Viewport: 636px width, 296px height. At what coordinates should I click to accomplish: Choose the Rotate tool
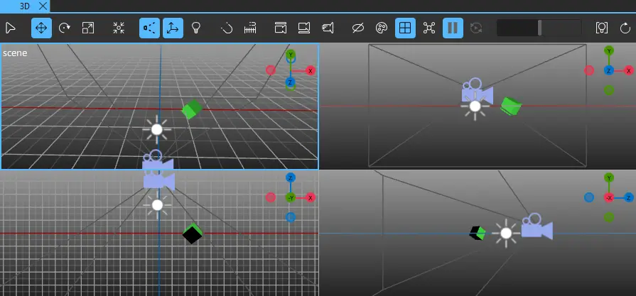(x=65, y=28)
